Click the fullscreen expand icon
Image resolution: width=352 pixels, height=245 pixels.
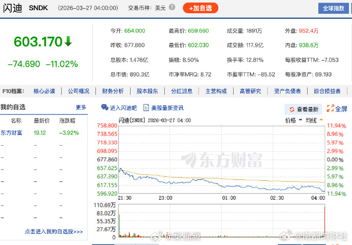[330, 108]
